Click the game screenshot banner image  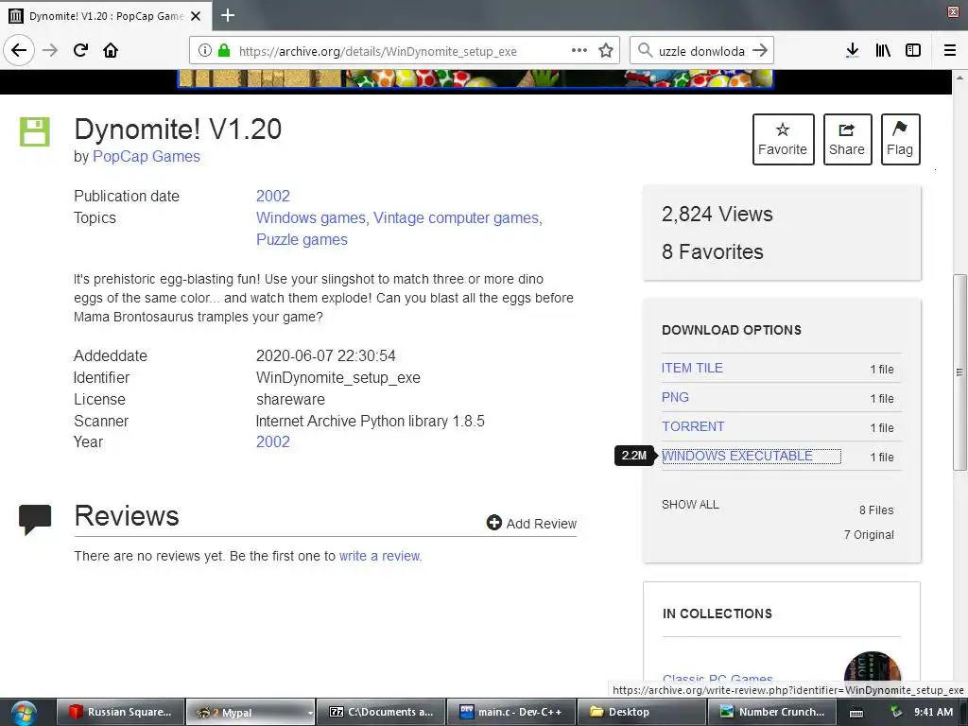click(475, 78)
